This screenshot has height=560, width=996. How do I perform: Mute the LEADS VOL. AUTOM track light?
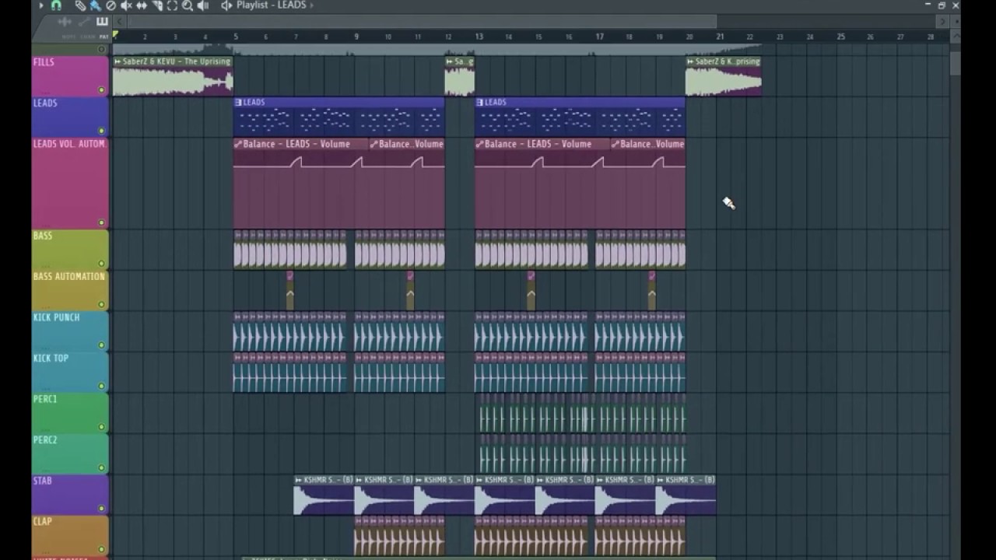click(101, 223)
